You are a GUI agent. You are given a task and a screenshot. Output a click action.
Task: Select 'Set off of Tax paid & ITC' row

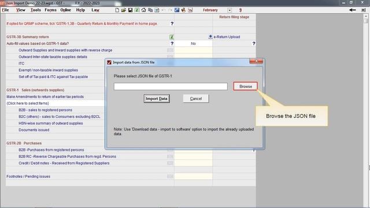[53, 77]
